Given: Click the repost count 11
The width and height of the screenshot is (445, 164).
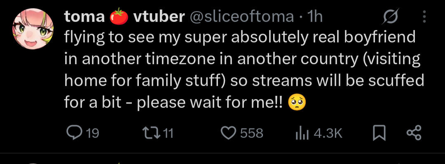Looking at the screenshot, I should 168,133.
